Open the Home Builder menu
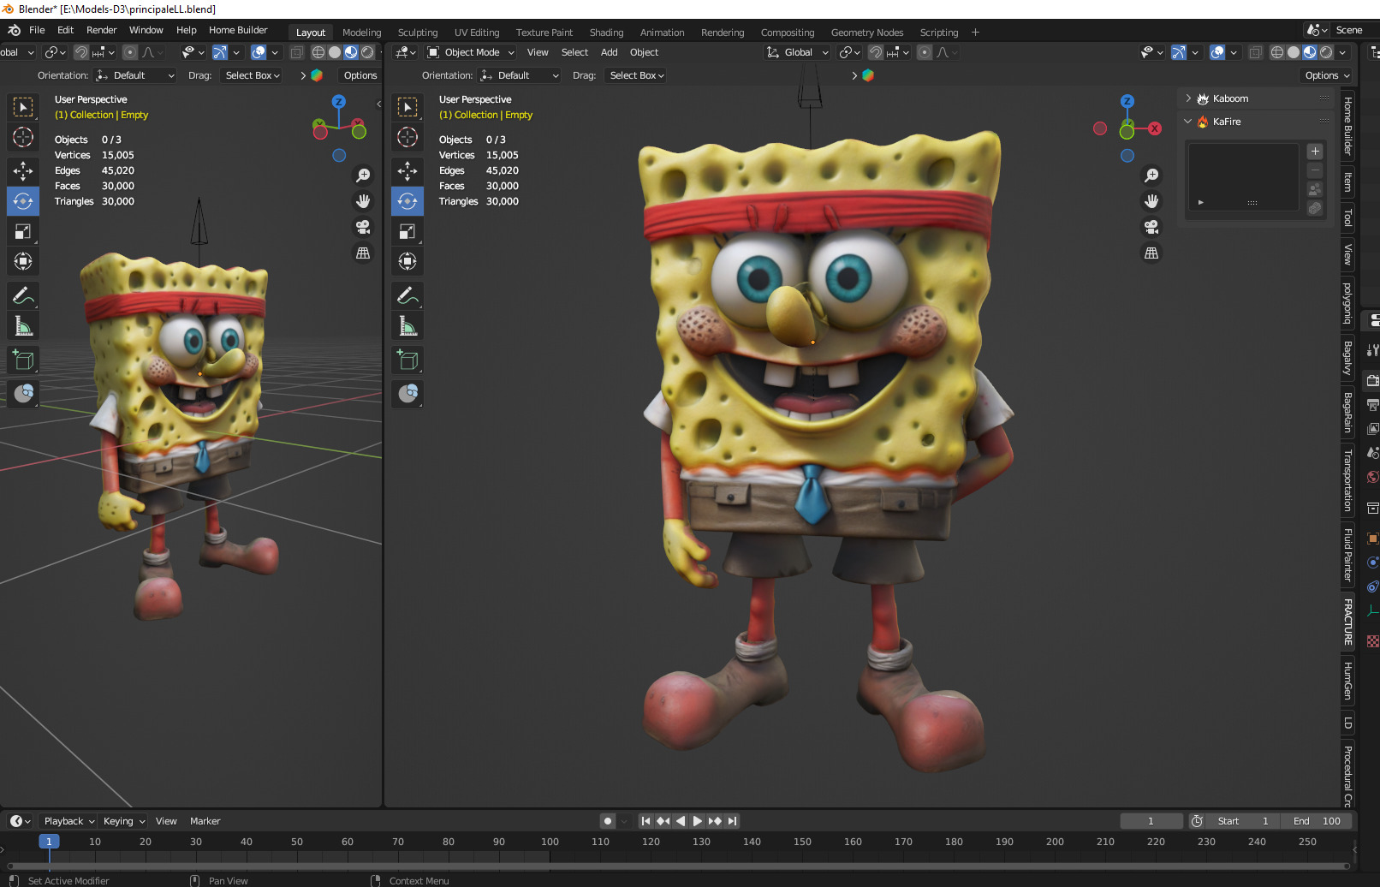 [238, 30]
